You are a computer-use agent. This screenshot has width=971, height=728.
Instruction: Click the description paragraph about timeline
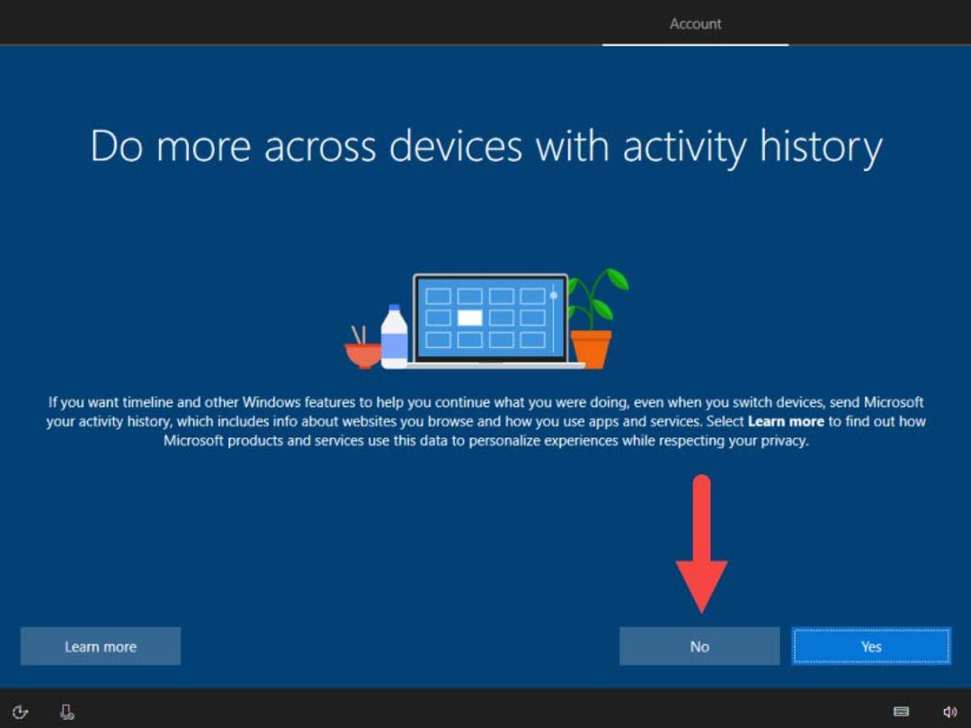(x=486, y=421)
